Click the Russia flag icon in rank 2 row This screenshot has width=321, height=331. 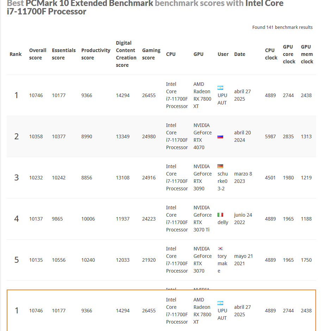(220, 136)
